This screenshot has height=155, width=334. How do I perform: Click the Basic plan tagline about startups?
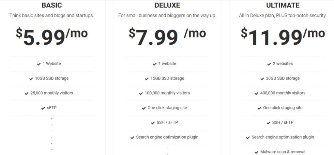(52, 16)
